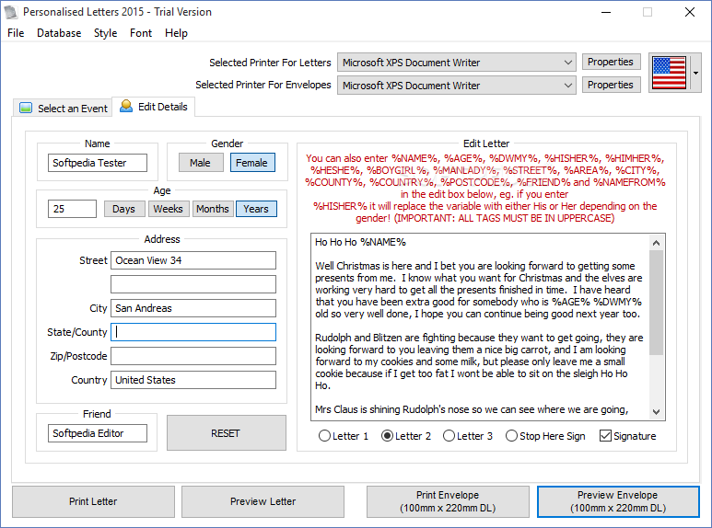Open the Database menu
The image size is (712, 528).
point(59,33)
